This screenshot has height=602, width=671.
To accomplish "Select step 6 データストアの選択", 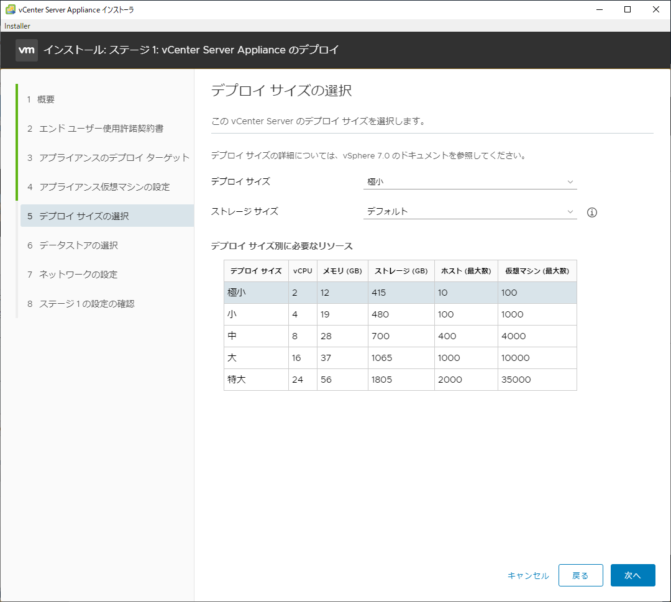I will coord(73,245).
